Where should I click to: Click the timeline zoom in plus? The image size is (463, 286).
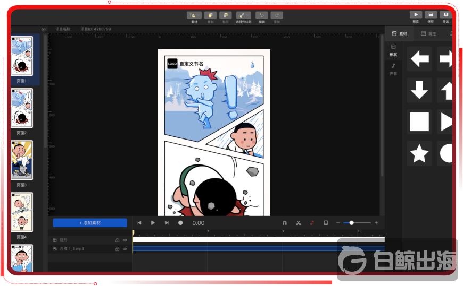[x=376, y=223]
